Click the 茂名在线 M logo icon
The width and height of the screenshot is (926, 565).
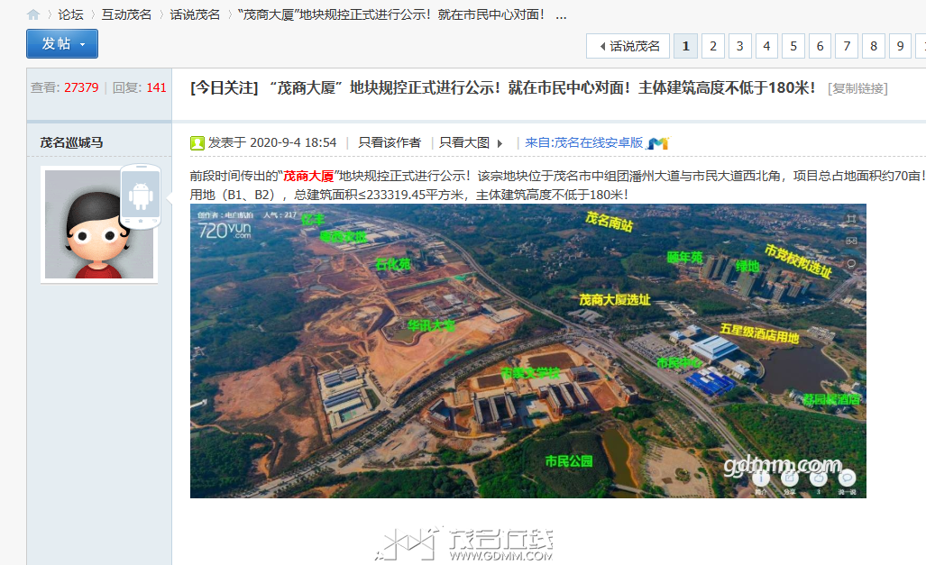657,143
